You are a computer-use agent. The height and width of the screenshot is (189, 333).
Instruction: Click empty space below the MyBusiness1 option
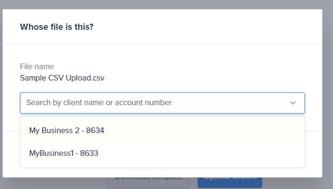[162, 172]
